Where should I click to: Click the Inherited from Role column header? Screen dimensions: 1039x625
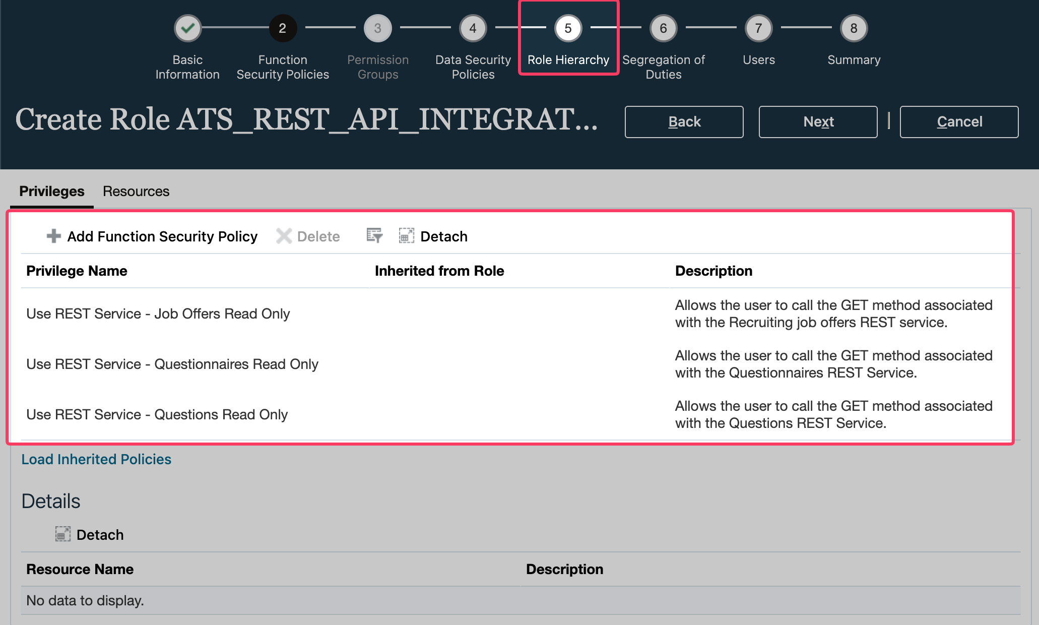click(439, 271)
